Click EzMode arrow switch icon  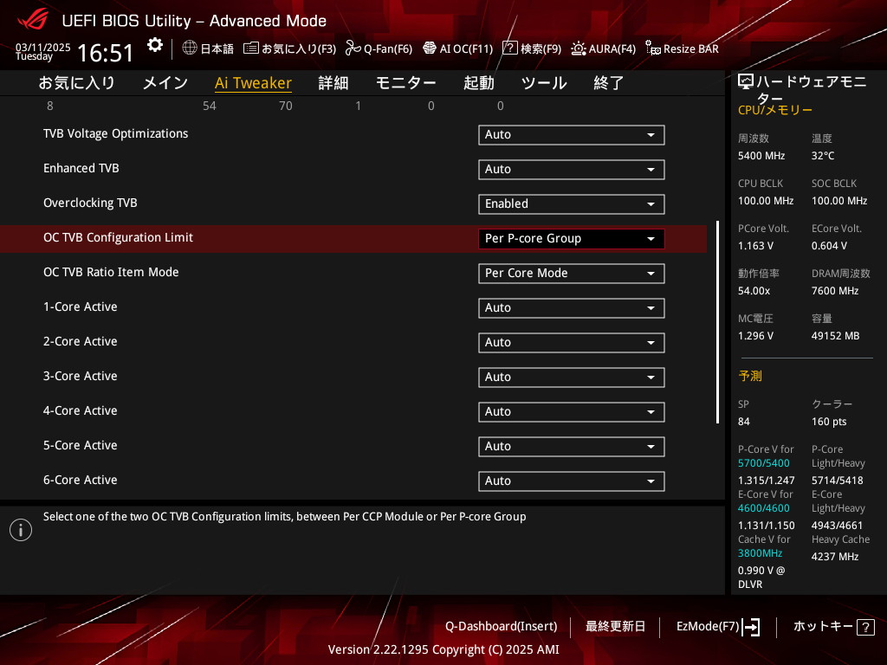(751, 627)
